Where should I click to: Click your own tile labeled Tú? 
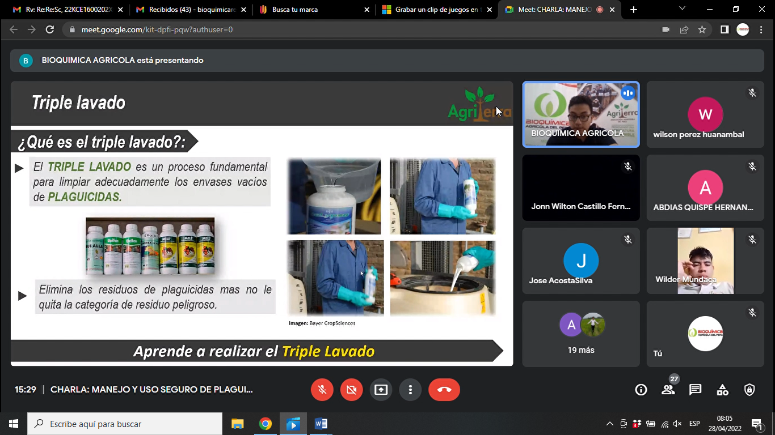click(x=705, y=334)
